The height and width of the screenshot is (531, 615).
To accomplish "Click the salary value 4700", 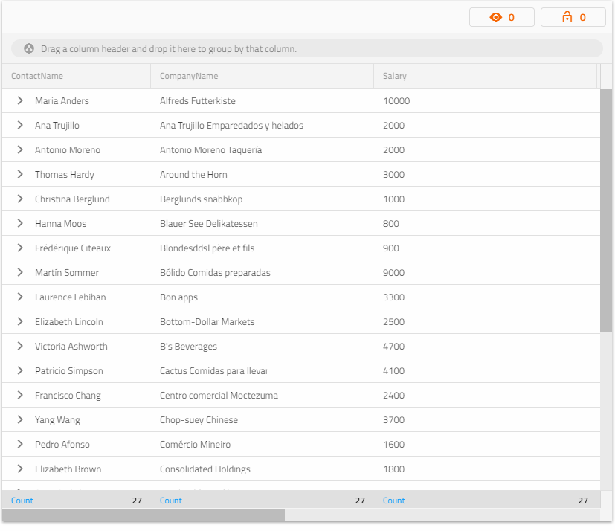I will (x=393, y=346).
